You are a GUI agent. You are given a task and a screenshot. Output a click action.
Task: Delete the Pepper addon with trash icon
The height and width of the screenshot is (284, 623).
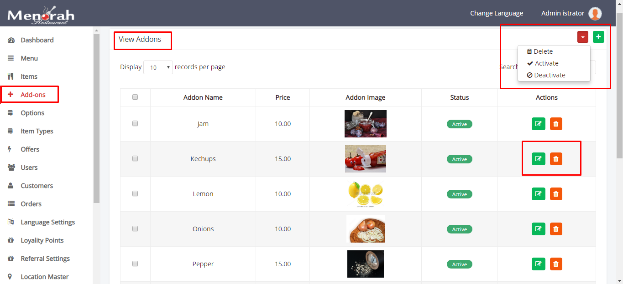556,264
